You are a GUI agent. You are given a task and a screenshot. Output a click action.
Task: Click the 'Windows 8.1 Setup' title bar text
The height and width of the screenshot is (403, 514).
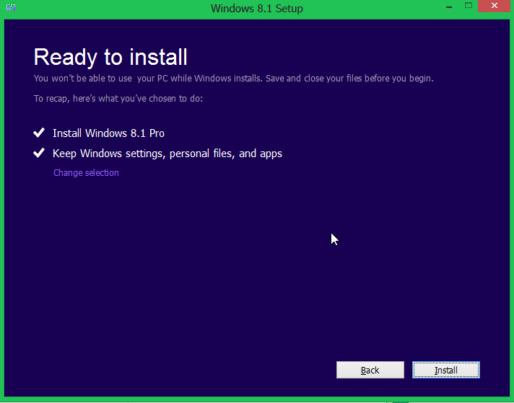[x=257, y=8]
